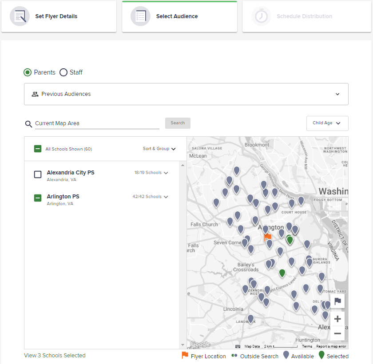Focus the Current Map Area search field
The height and width of the screenshot is (364, 373).
[x=97, y=123]
